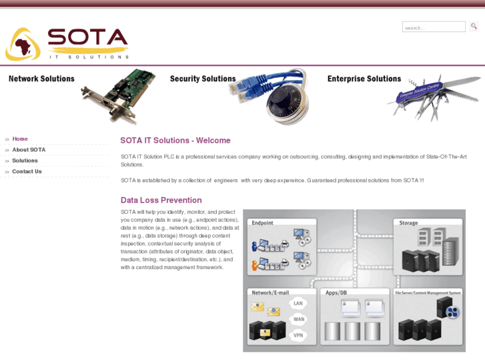Click the black storage servers cluster

click(421, 261)
